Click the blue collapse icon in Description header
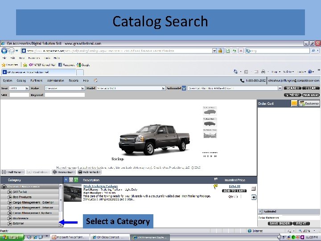The height and width of the screenshot is (241, 321). click(66, 180)
